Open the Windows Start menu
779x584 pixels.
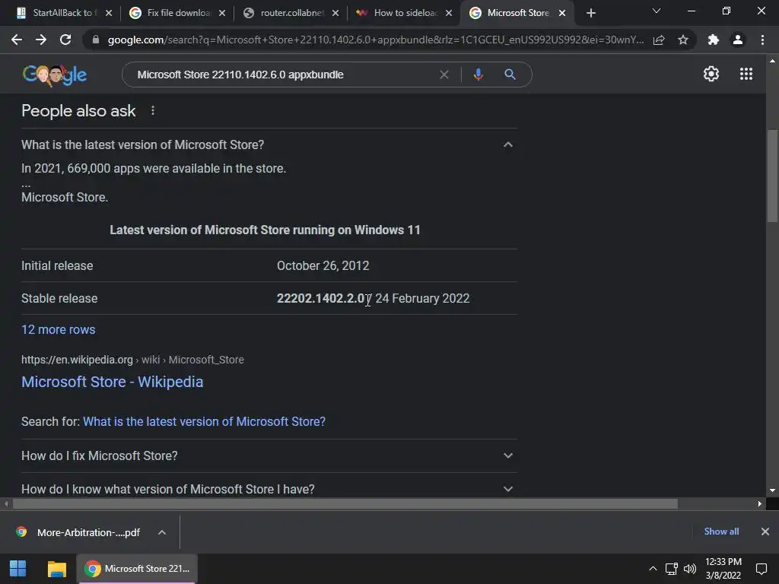[18, 569]
